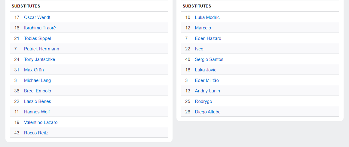This screenshot has height=147, width=349.
Task: Open Eden Hazard profile link
Action: (208, 38)
